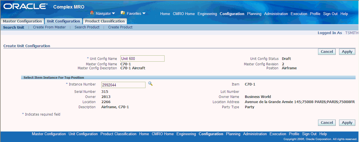Click the Avenue de la Grande Armée address
Viewport: 359px width, 142px height.
coord(300,102)
